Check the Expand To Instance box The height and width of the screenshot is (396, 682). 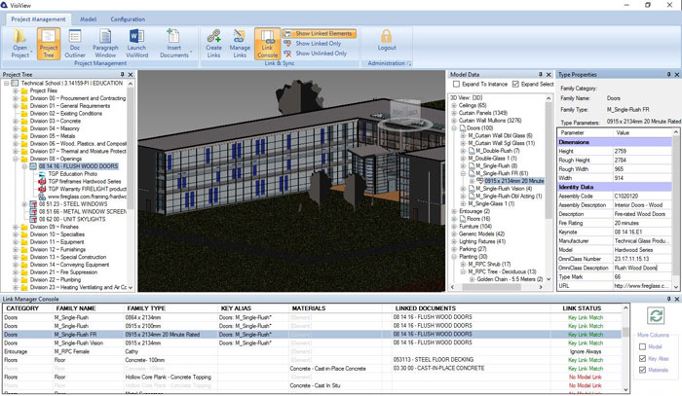pyautogui.click(x=455, y=85)
